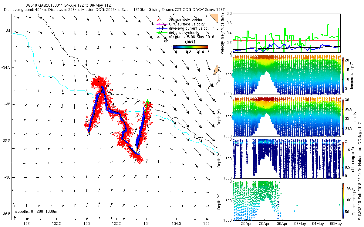Click the horizontal (m/s) velocity colorbar
Image resolution: width=364 pixels, height=227 pixels.
(190, 47)
